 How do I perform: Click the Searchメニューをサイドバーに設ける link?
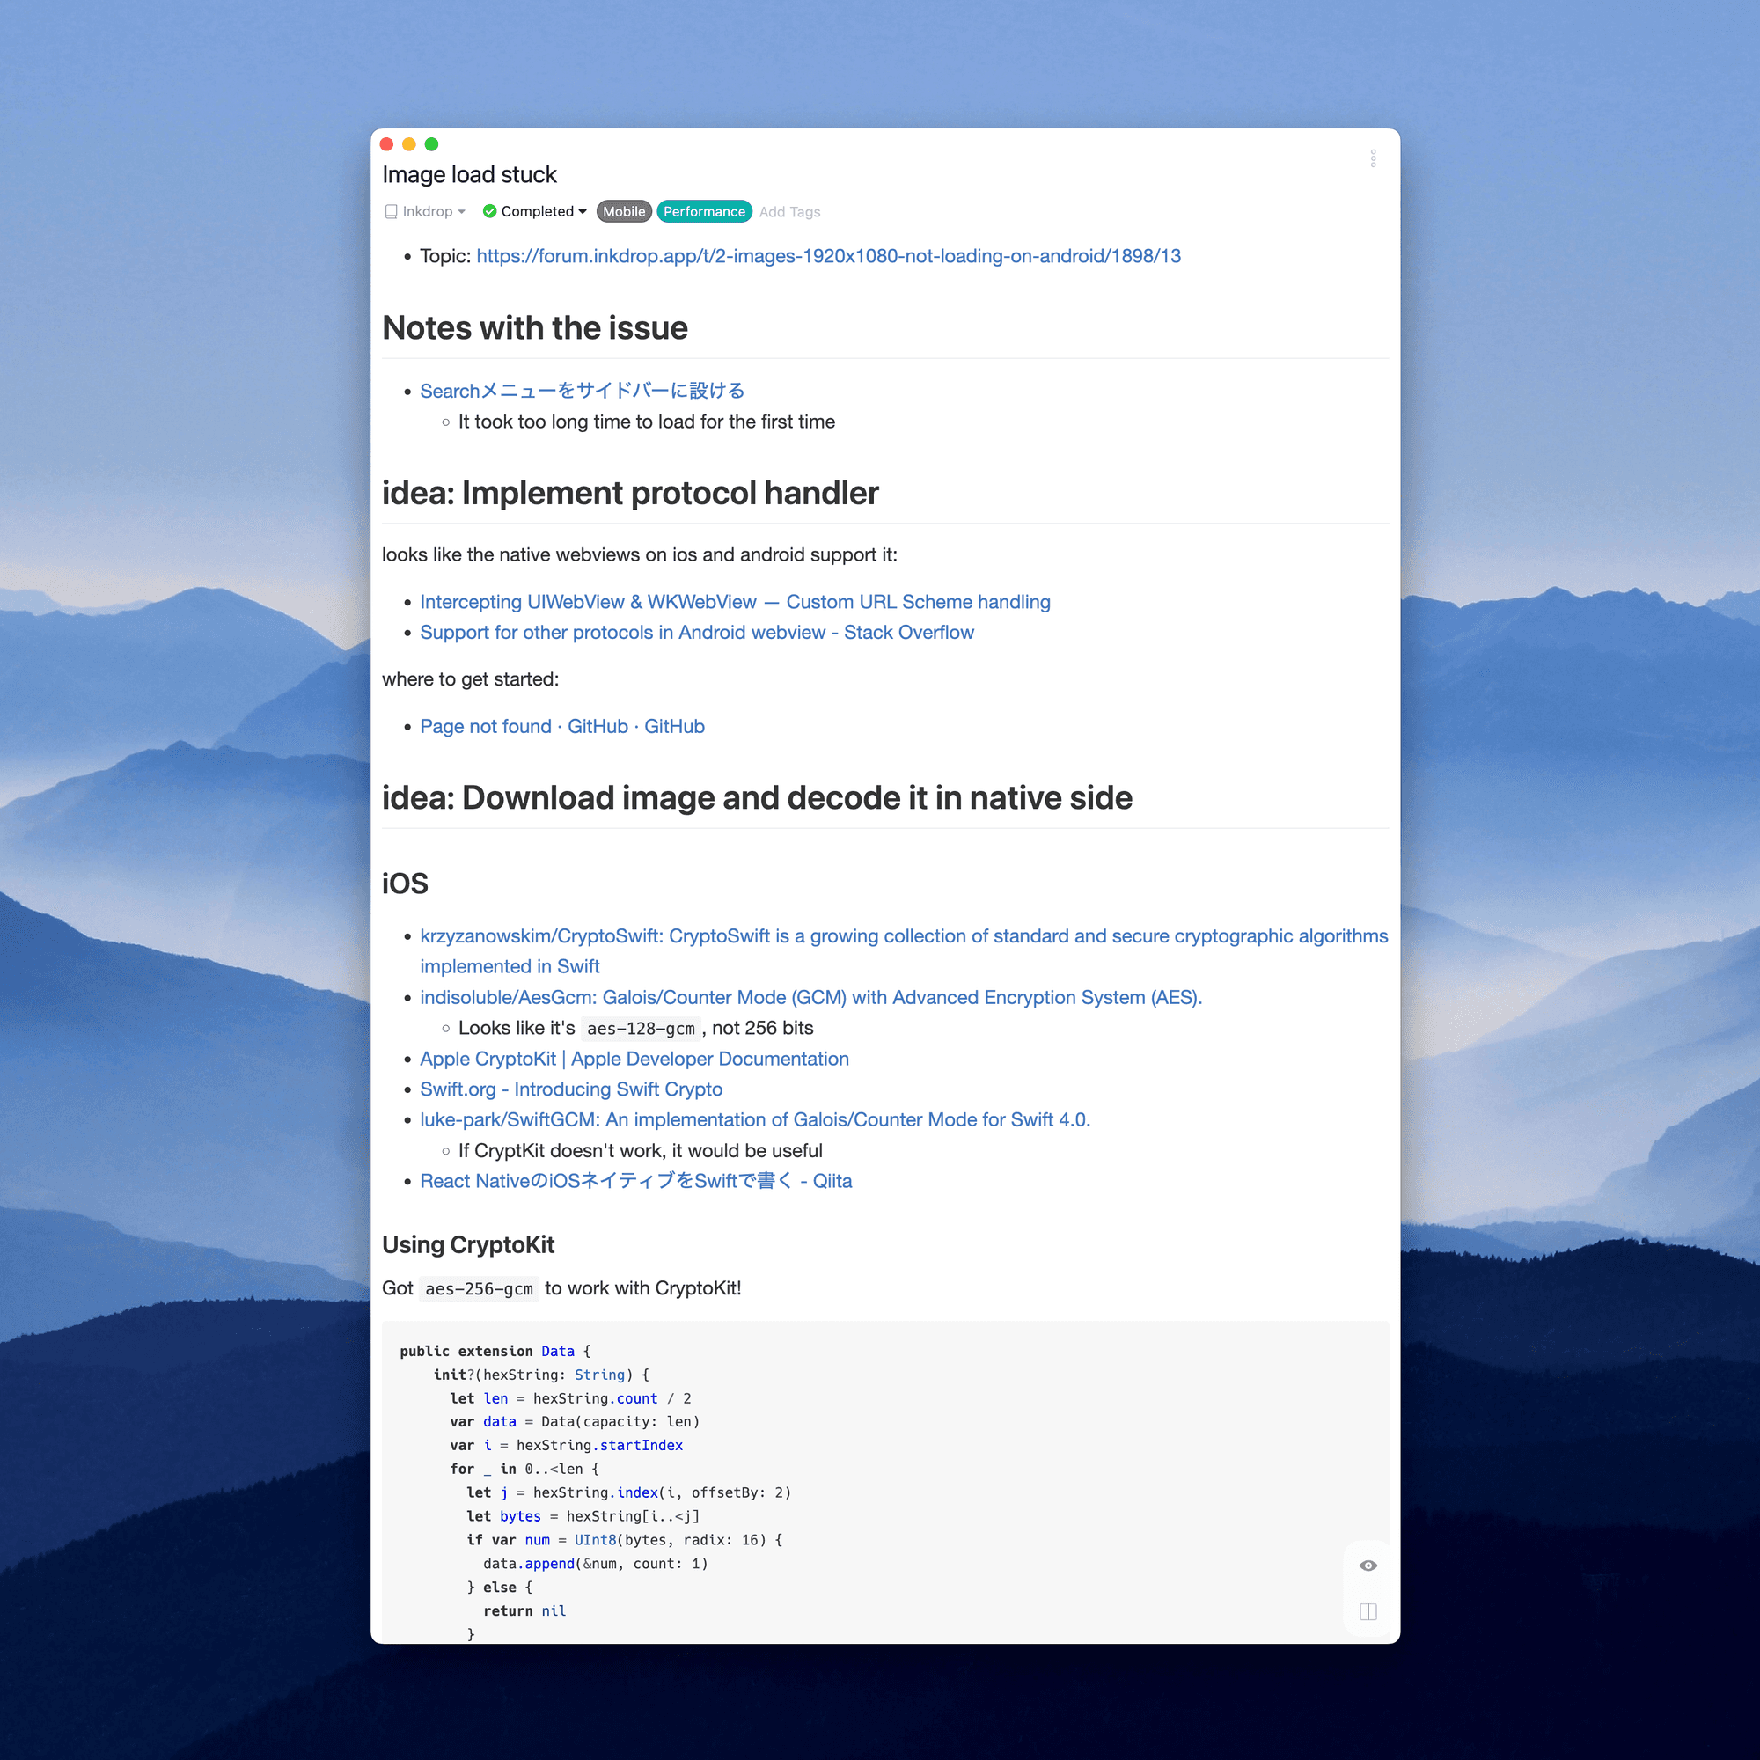coord(581,390)
